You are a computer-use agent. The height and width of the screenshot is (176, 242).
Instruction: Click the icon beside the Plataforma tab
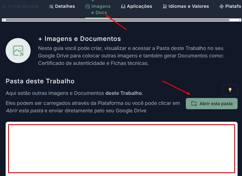pyautogui.click(x=221, y=7)
